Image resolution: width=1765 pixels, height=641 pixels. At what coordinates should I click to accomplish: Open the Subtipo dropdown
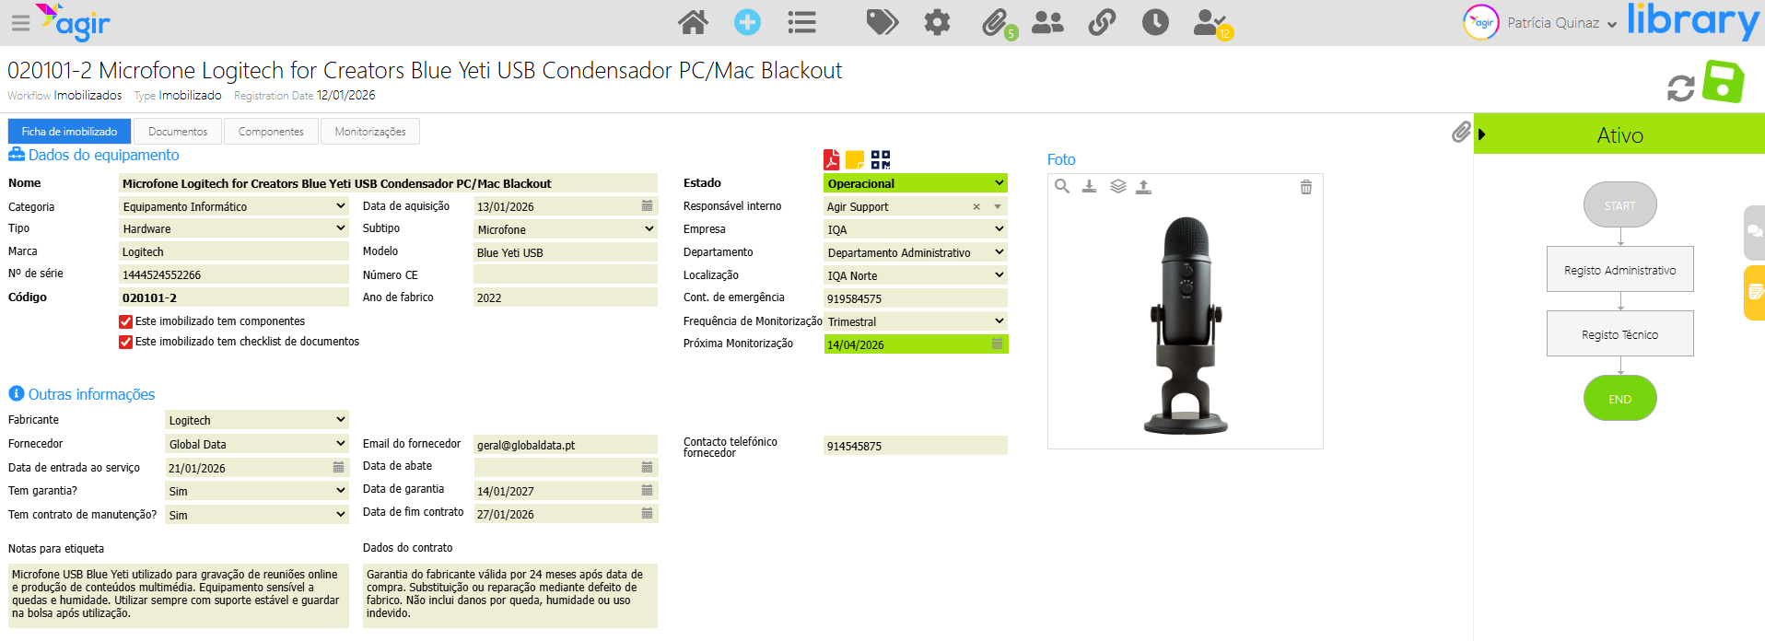(566, 229)
